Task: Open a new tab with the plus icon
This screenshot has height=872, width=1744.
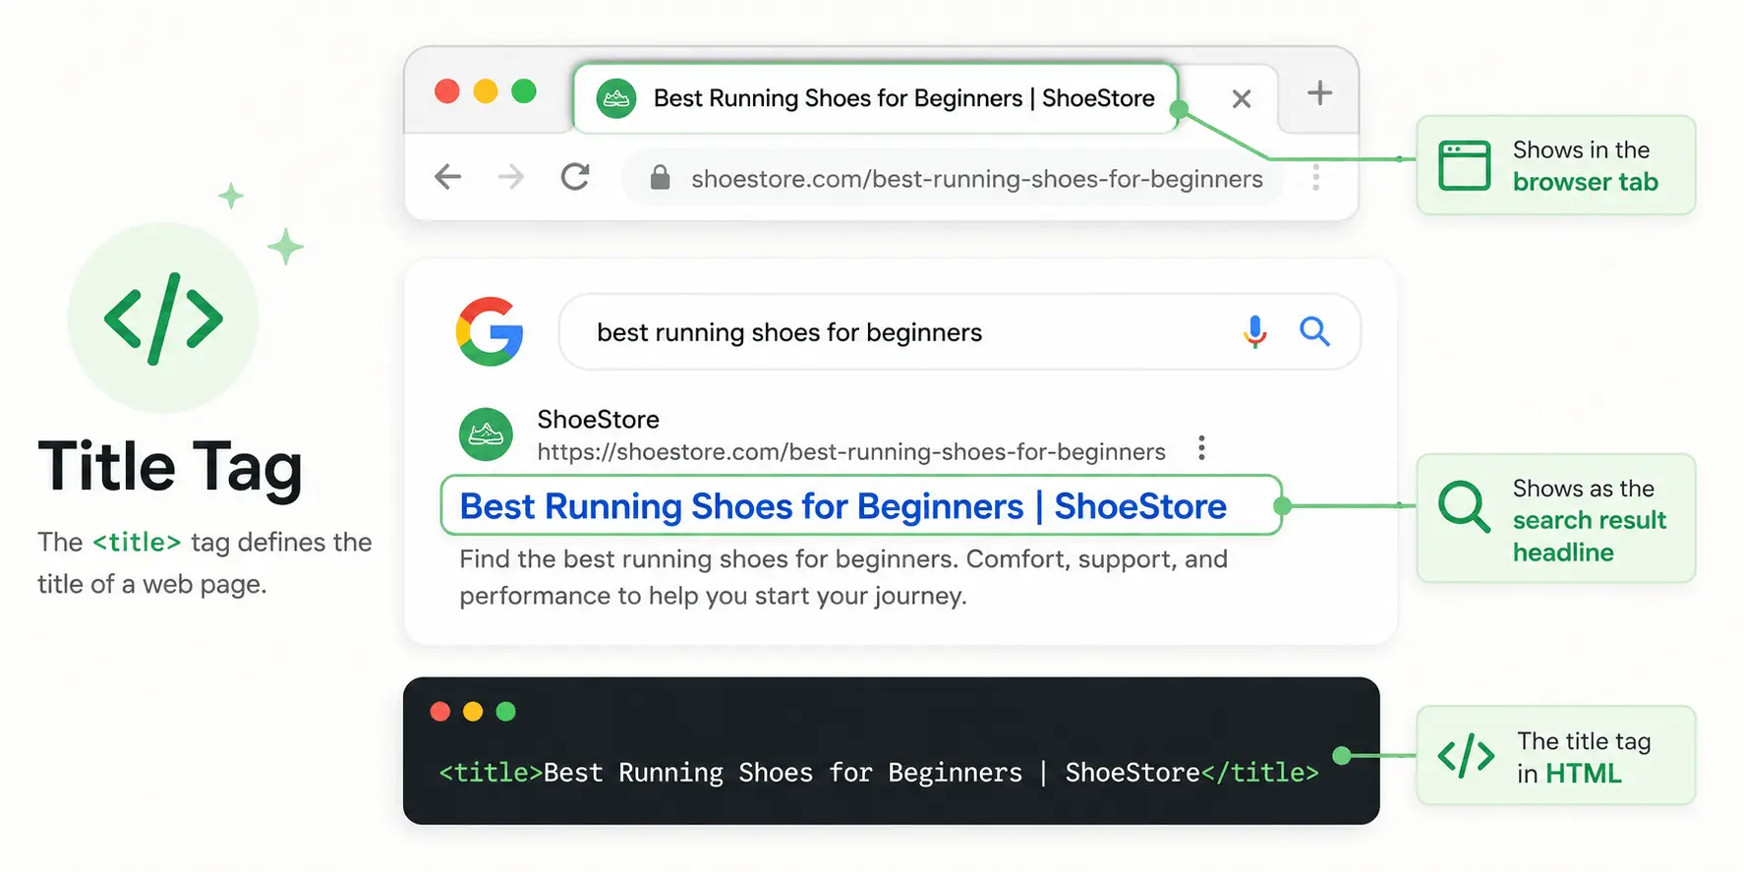Action: pyautogui.click(x=1320, y=93)
